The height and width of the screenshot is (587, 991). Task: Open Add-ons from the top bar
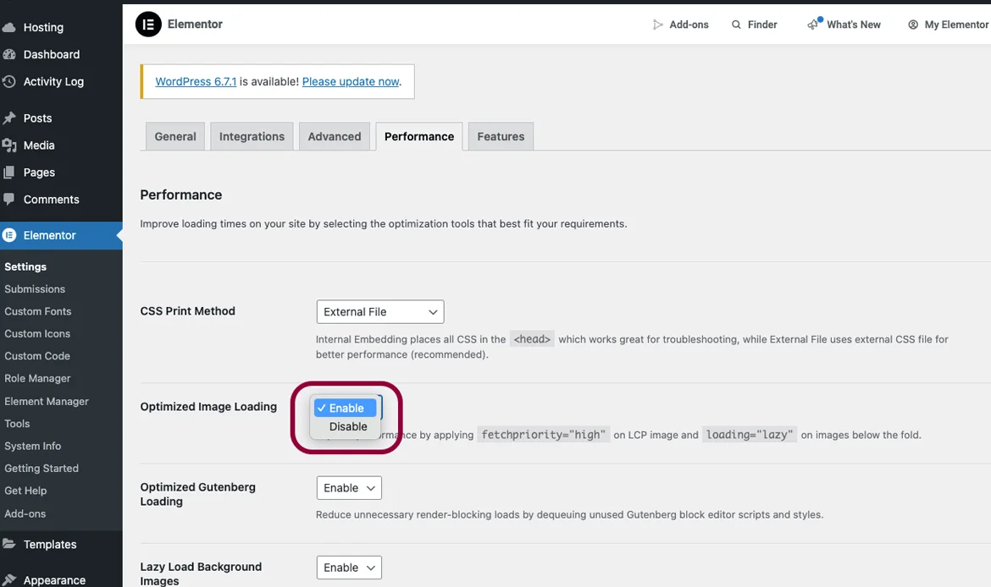point(681,25)
